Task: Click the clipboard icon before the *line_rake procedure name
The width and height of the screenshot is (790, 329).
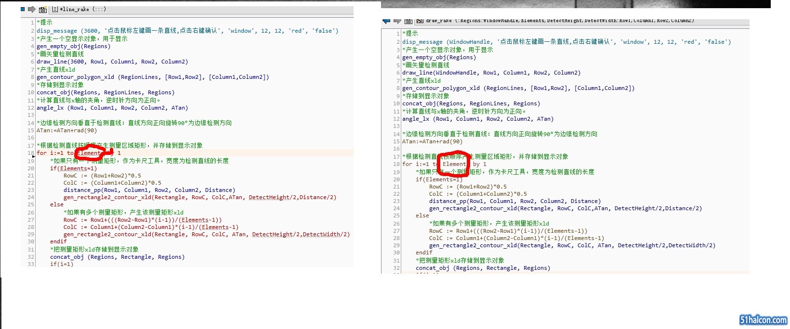Action: click(43, 10)
